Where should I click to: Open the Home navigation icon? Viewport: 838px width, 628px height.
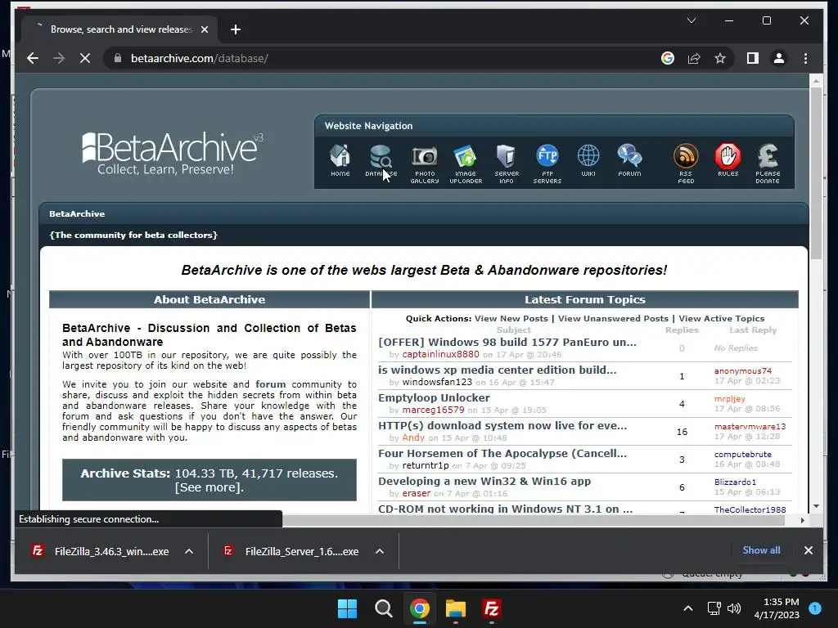point(340,160)
